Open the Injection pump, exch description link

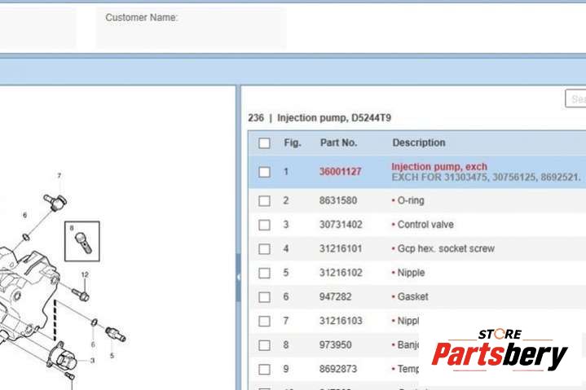coord(438,167)
